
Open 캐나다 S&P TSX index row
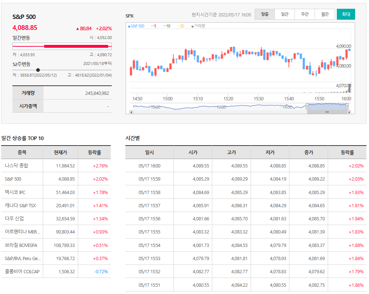click(x=20, y=205)
